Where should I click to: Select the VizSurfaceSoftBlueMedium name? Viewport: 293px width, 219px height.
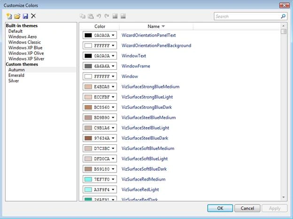[148, 149]
